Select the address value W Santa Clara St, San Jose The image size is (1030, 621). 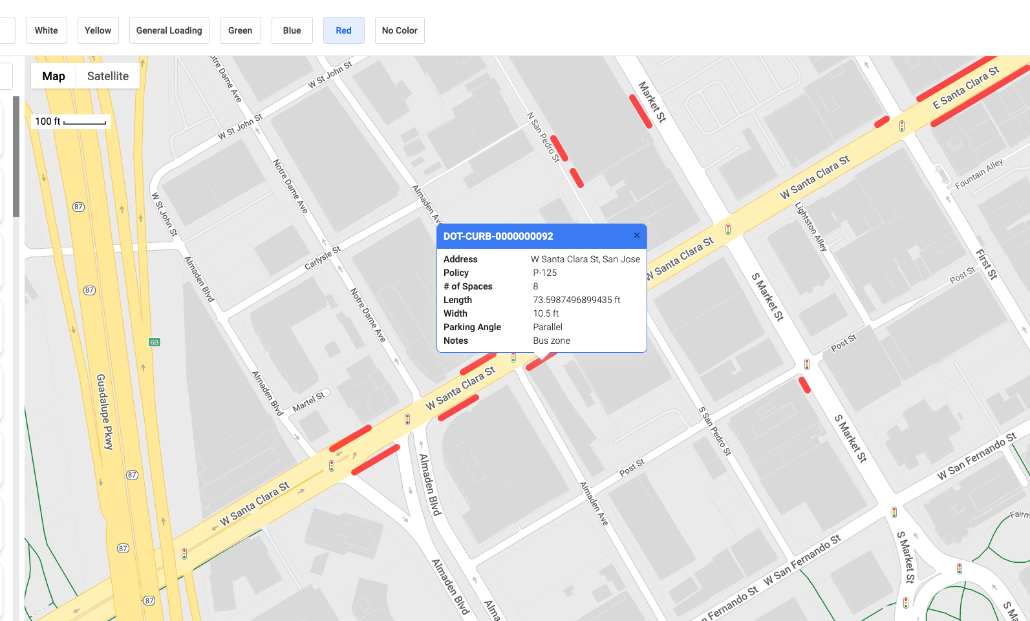(586, 259)
